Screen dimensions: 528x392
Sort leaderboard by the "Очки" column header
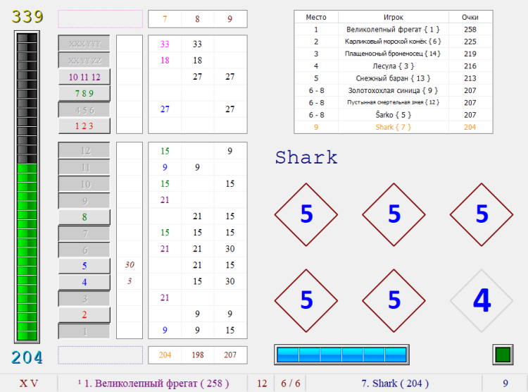(x=470, y=17)
